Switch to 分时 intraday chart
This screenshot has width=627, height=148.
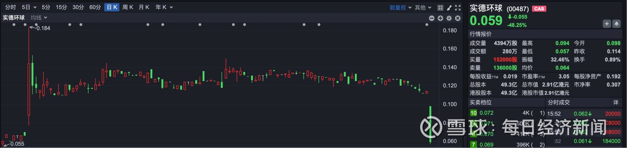(10, 7)
